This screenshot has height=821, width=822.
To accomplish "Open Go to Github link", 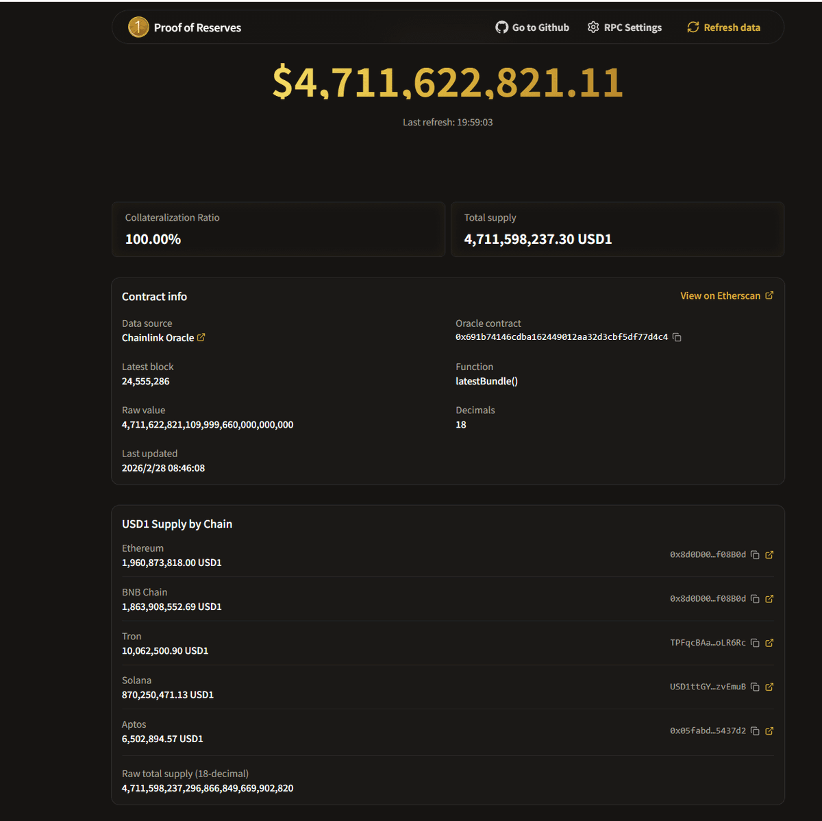I will tap(532, 27).
